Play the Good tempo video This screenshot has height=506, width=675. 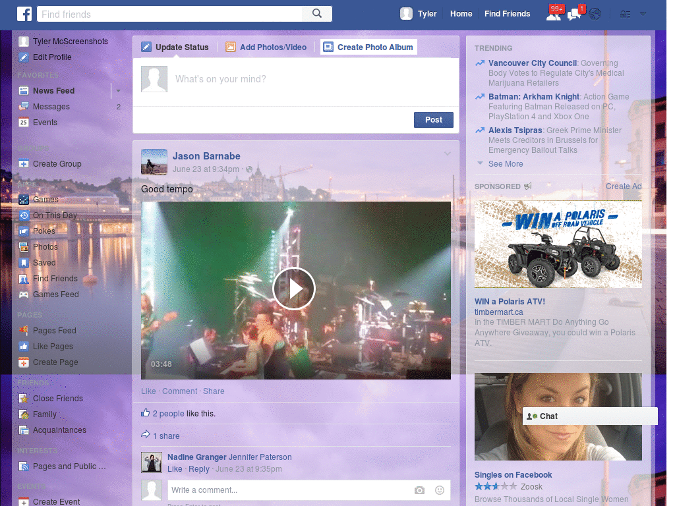tap(294, 289)
